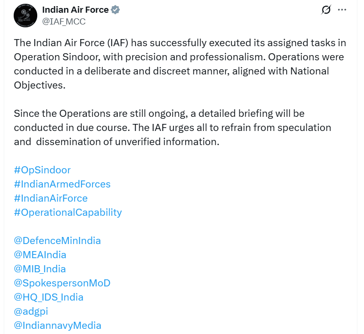Click the @MIB_India mention
The width and height of the screenshot is (364, 334).
pos(40,269)
